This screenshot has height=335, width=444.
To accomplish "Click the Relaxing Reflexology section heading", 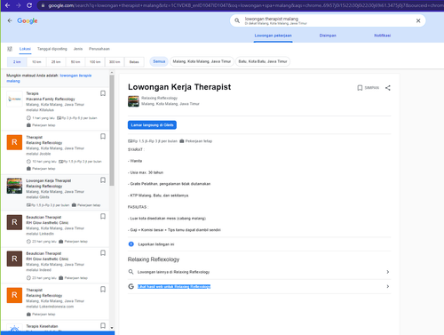I will point(154,259).
